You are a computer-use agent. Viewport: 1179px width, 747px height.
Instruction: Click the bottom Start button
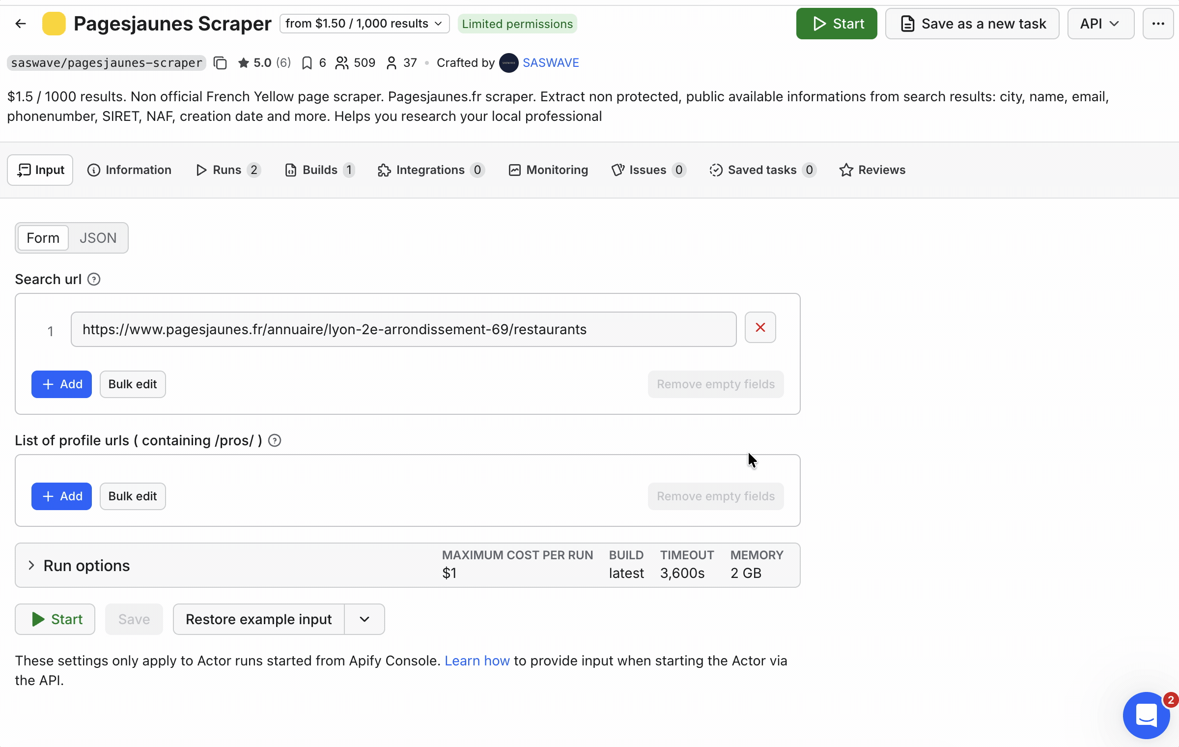tap(55, 619)
